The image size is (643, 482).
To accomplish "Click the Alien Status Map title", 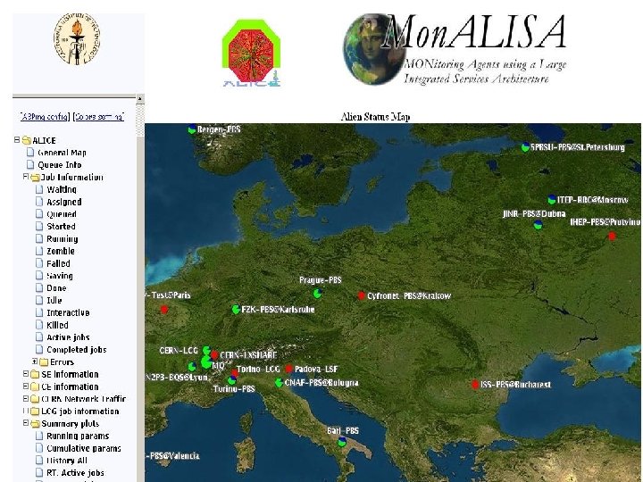I will (375, 117).
